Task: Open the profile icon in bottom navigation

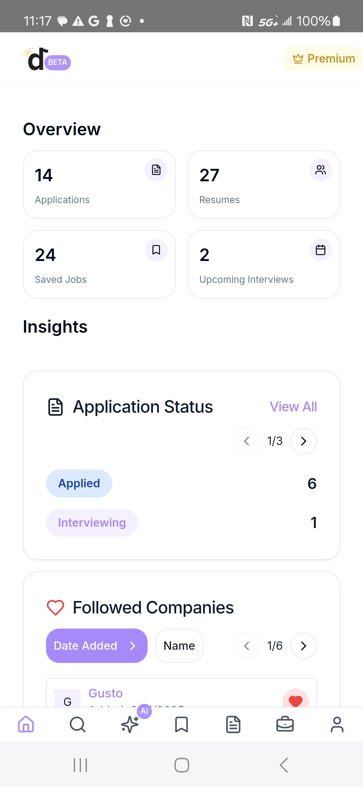Action: (337, 724)
